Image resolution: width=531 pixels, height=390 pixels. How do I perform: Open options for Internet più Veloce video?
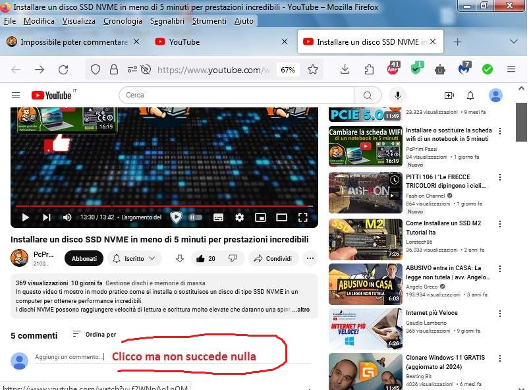[x=500, y=314]
